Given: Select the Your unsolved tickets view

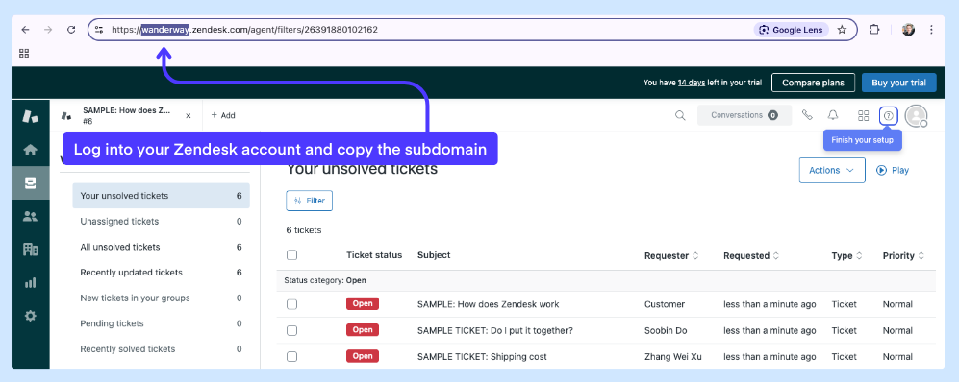Looking at the screenshot, I should [x=161, y=196].
